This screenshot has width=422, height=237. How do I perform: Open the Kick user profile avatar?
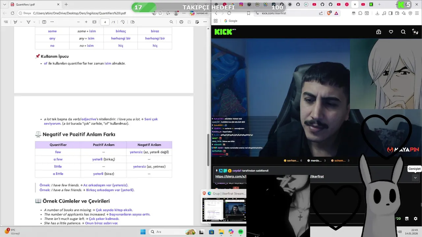pos(415,32)
